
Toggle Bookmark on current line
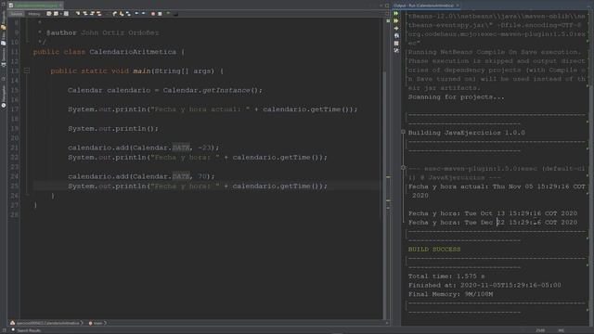128,14
